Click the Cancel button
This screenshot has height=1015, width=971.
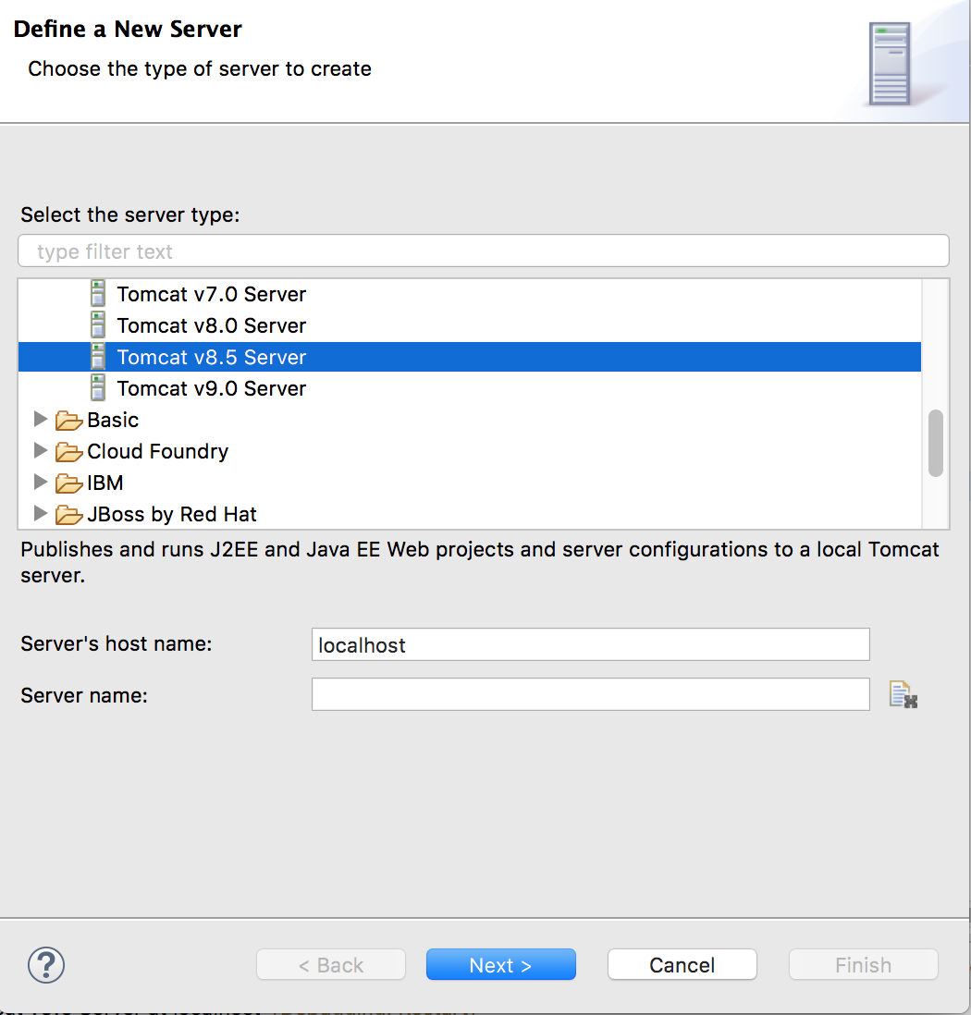(682, 964)
